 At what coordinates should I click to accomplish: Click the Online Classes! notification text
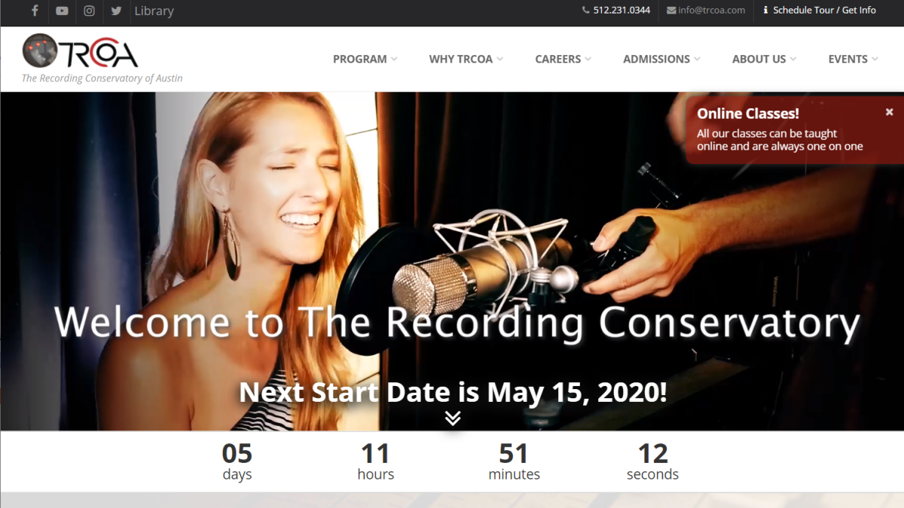pos(748,114)
